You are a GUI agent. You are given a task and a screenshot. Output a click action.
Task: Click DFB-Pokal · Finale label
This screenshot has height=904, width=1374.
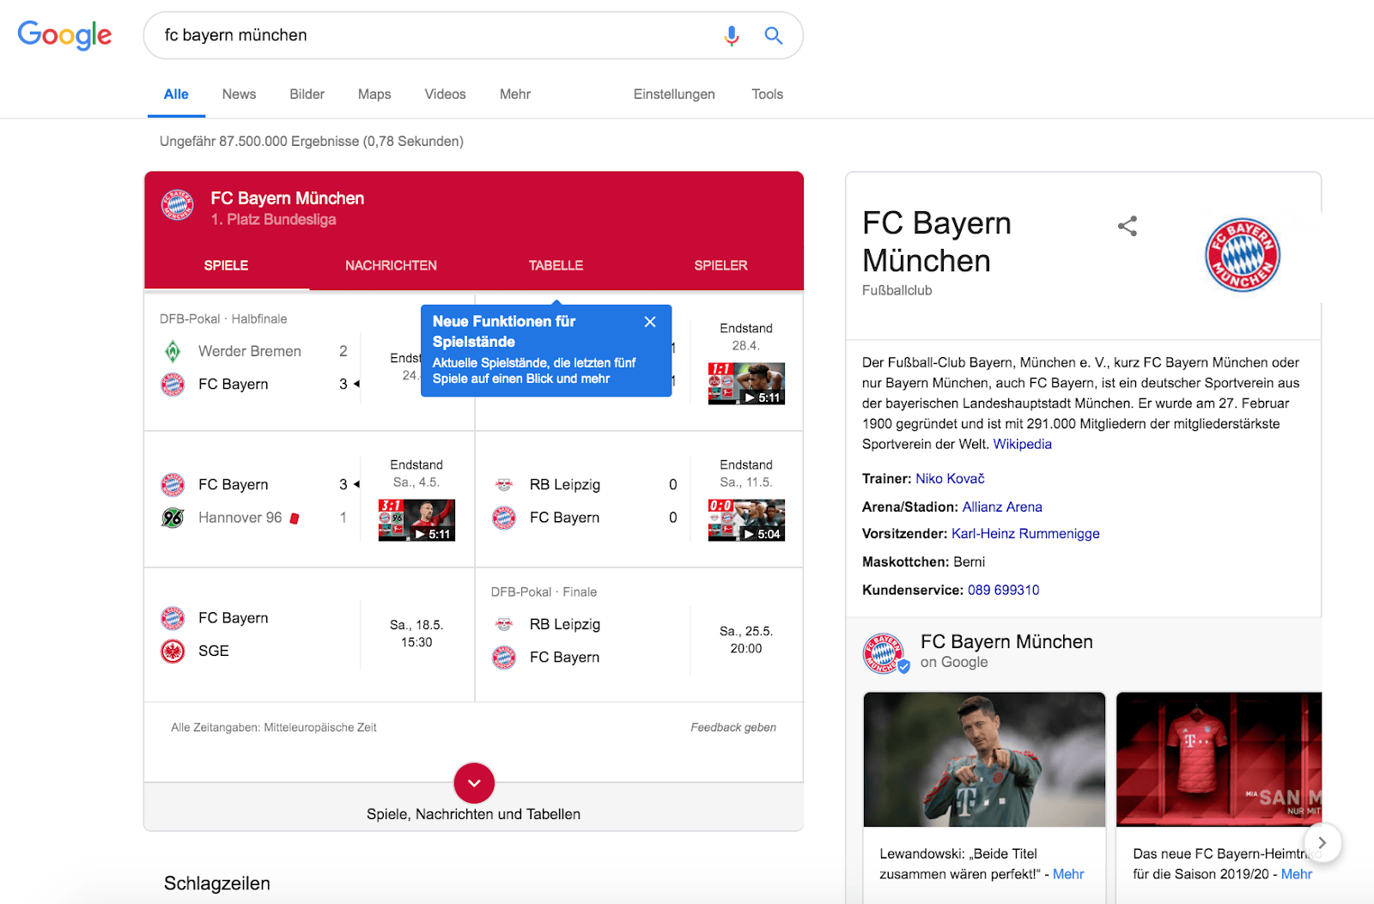(x=544, y=592)
